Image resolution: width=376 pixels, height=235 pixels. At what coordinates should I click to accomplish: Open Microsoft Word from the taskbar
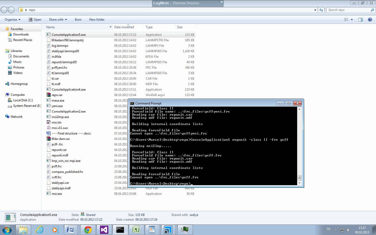[x=71, y=230]
